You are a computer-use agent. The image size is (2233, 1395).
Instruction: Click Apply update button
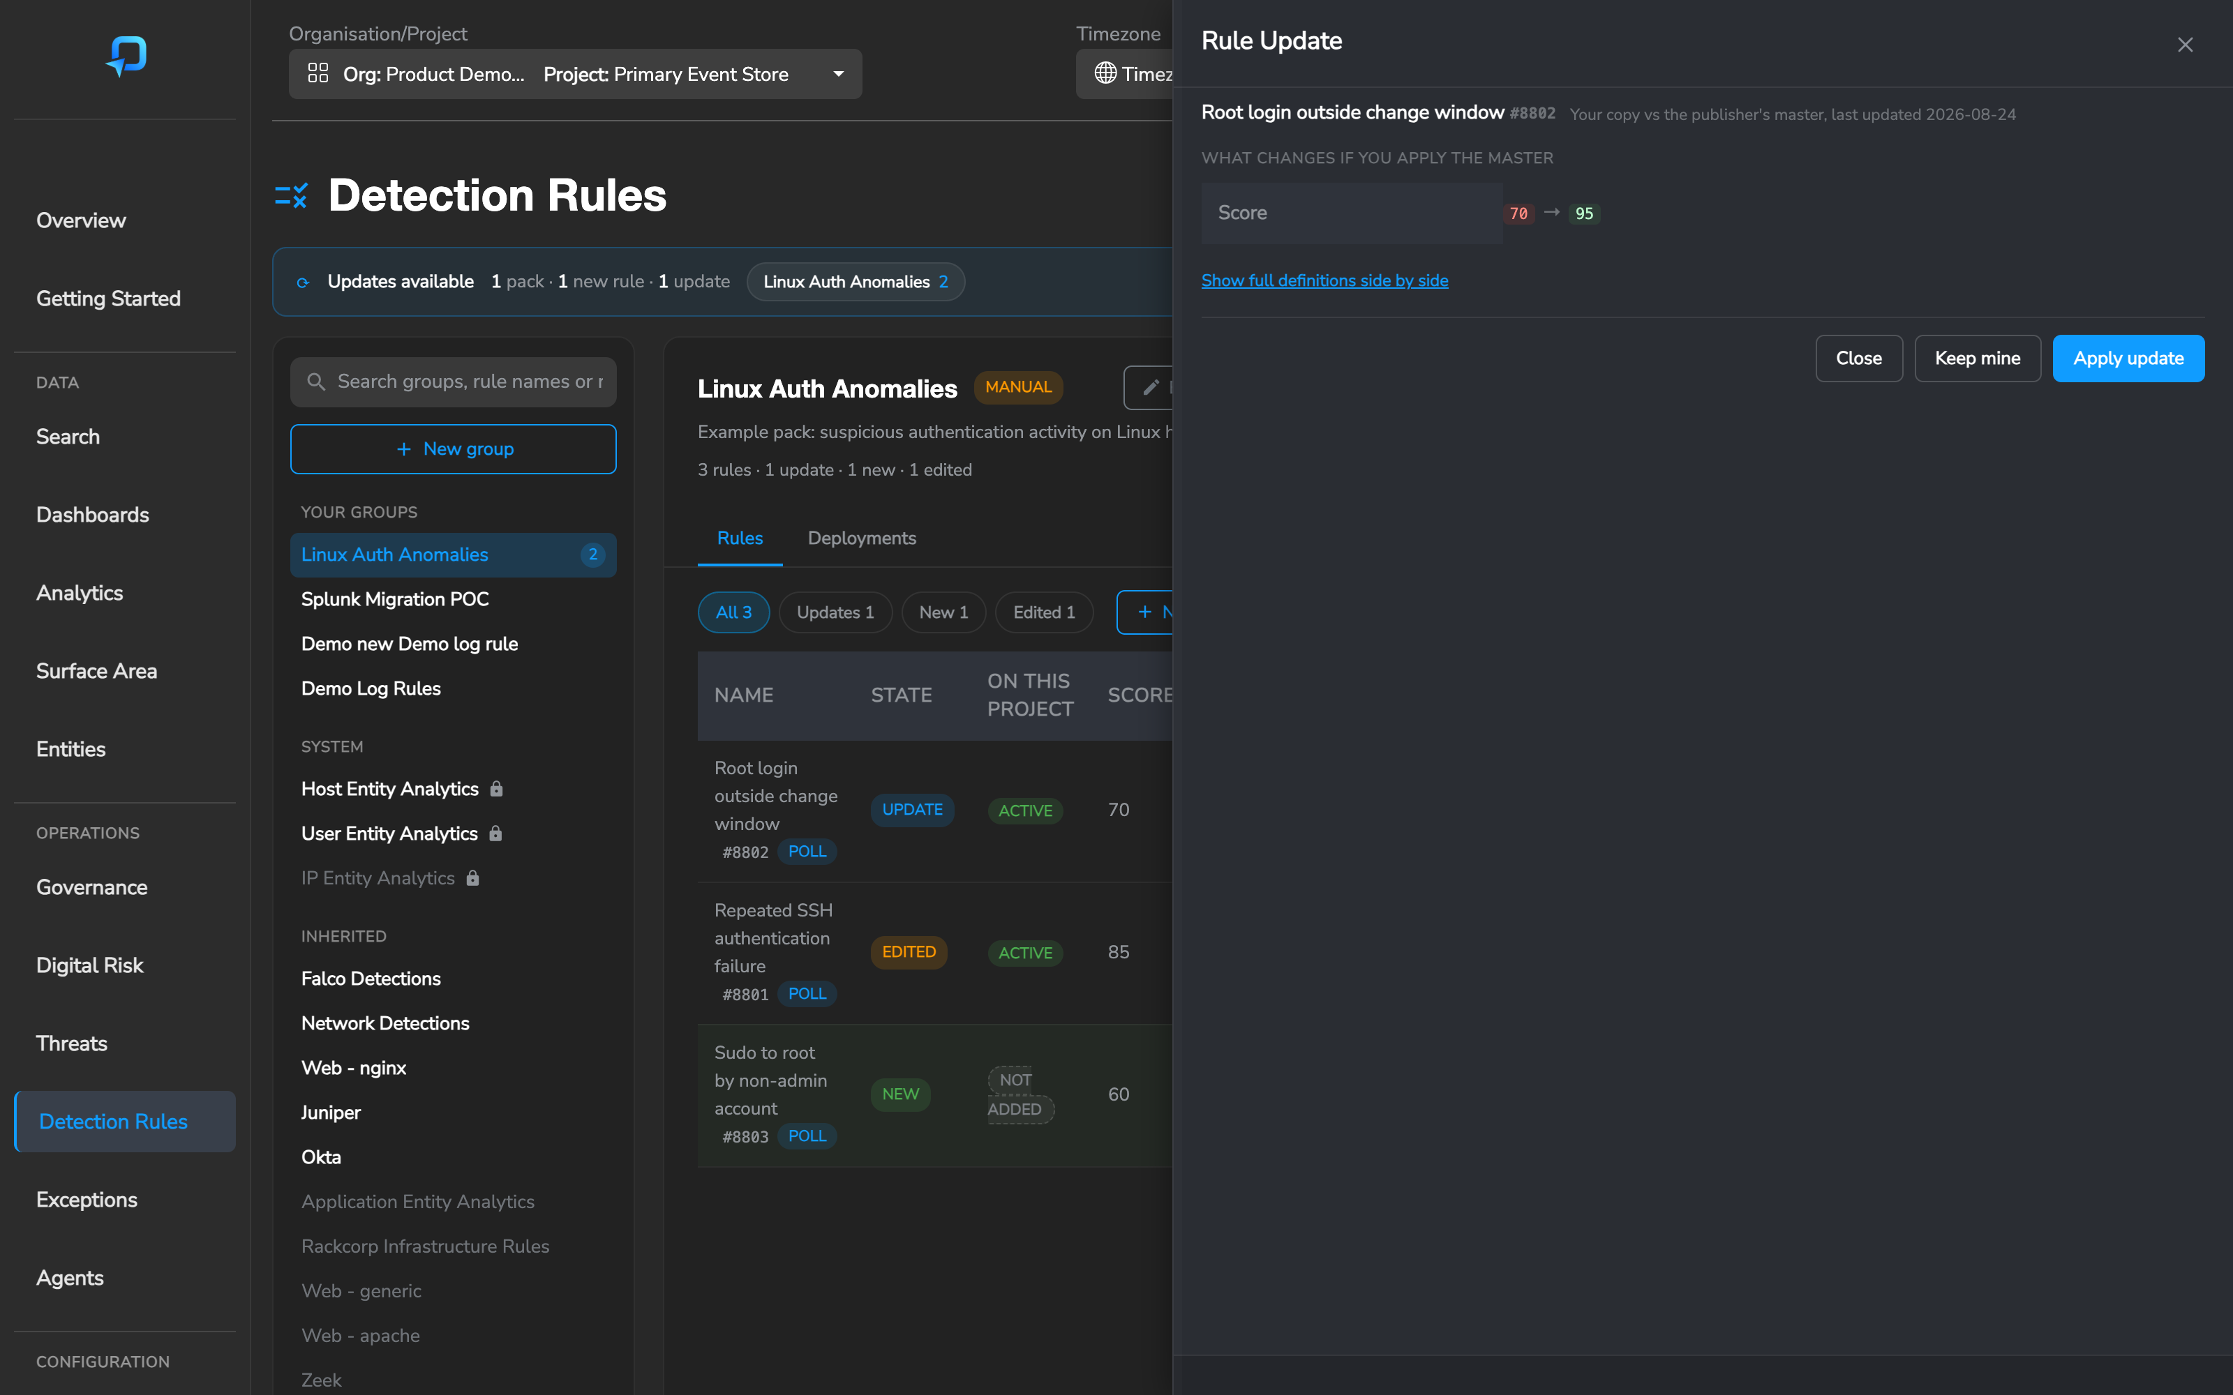pos(2128,358)
